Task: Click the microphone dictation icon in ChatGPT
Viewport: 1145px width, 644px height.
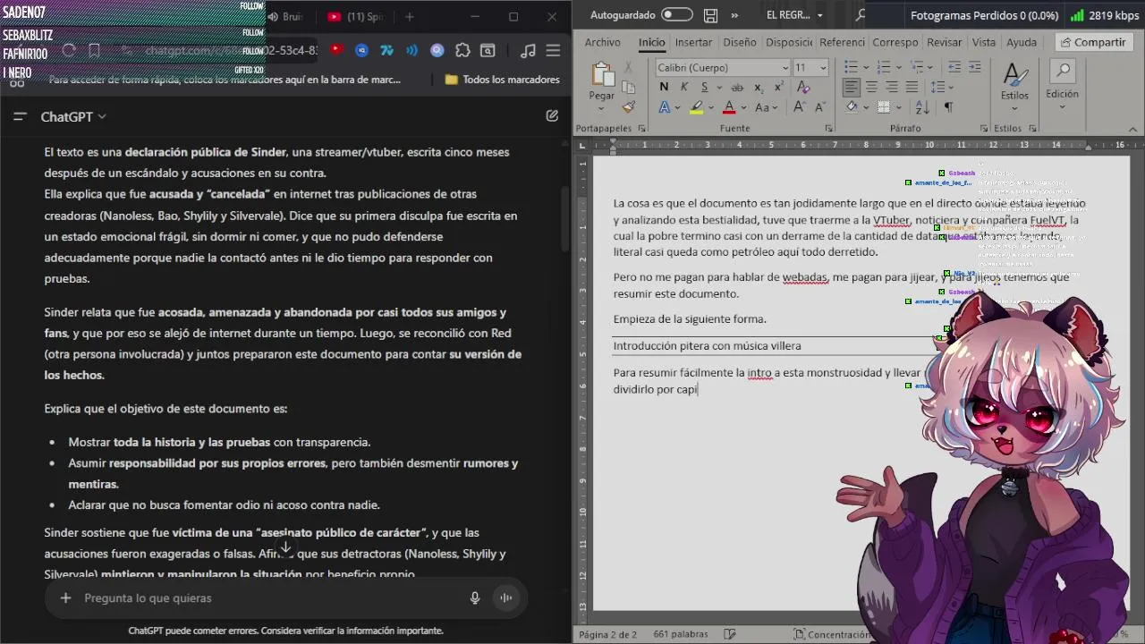Action: (x=475, y=598)
